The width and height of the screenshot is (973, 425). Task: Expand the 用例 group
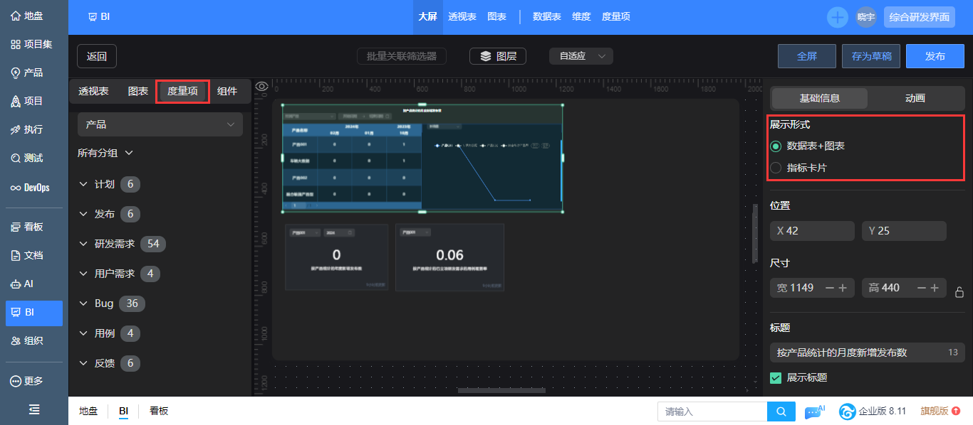point(110,333)
